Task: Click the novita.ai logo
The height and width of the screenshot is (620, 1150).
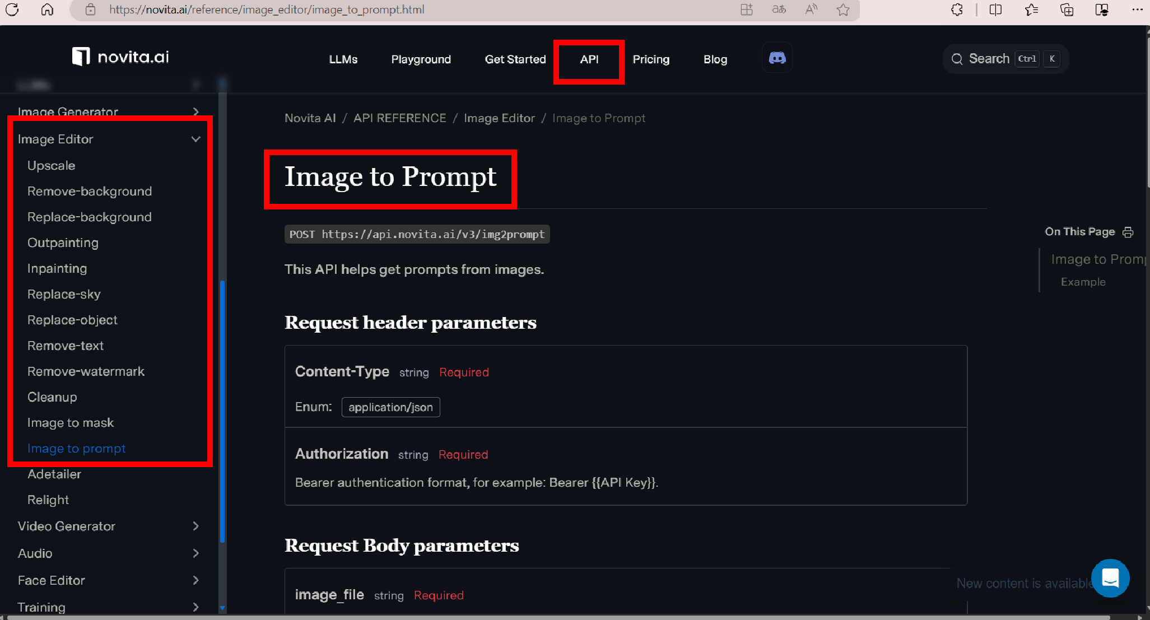Action: (120, 57)
